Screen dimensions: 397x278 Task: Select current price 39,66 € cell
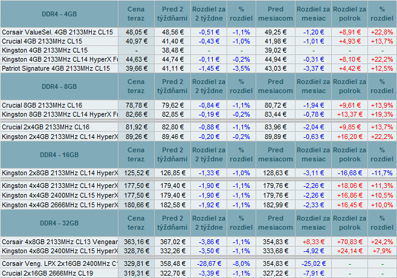click(x=137, y=69)
